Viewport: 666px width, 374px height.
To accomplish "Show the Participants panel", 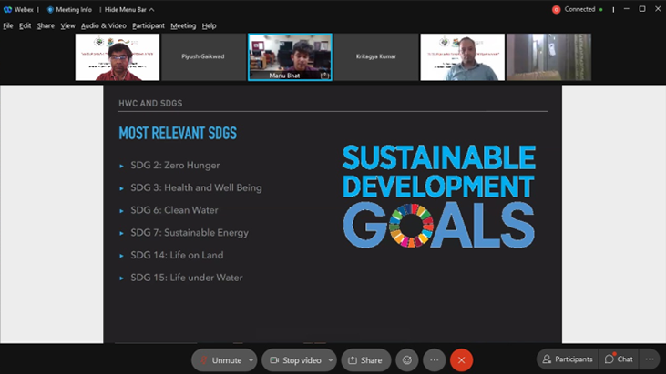I will [567, 359].
